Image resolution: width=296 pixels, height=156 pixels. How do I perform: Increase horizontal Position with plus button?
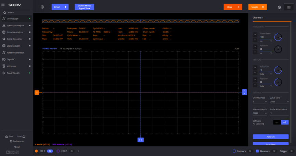pos(255,47)
